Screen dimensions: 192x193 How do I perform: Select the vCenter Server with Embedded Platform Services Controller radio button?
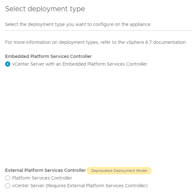pyautogui.click(x=8, y=64)
